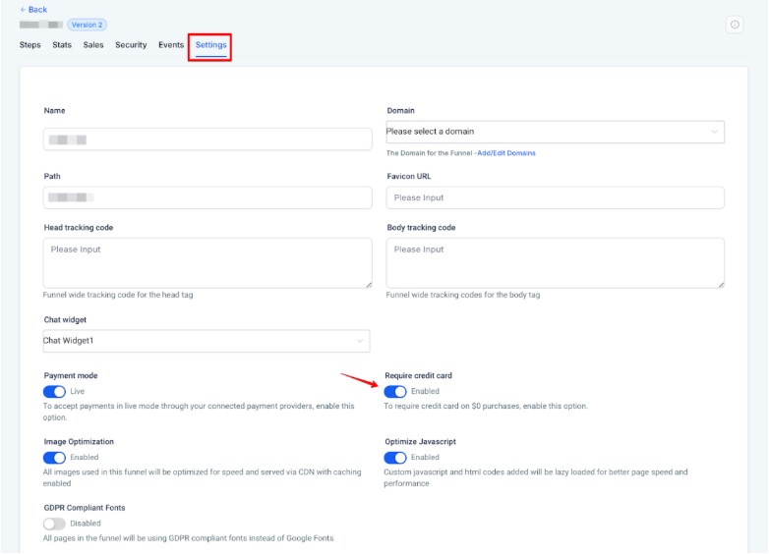Click the Back arrow link

coord(33,10)
